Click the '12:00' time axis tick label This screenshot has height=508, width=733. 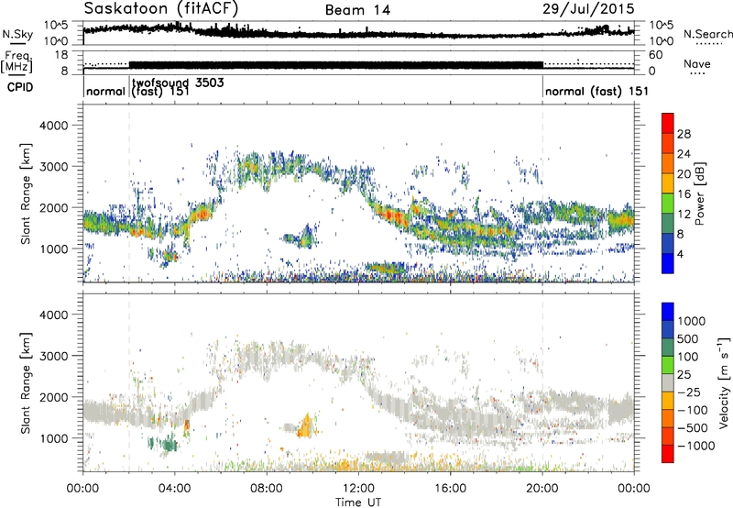tap(358, 489)
